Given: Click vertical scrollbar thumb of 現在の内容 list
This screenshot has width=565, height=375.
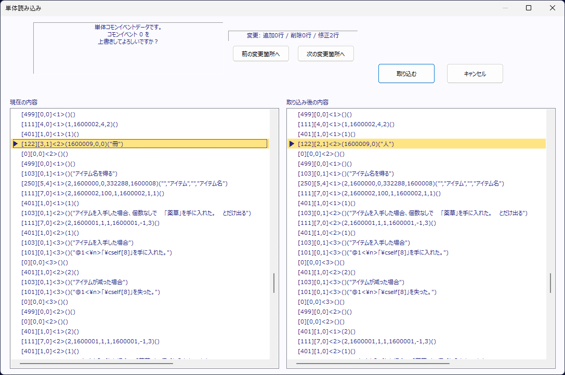Looking at the screenshot, I should pos(274,283).
